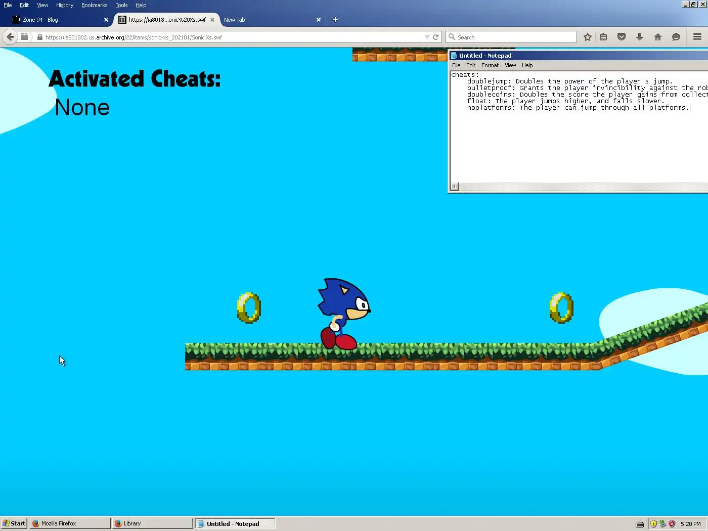Image resolution: width=708 pixels, height=531 pixels.
Task: Open the Firefox hamburger menu
Action: 697,37
